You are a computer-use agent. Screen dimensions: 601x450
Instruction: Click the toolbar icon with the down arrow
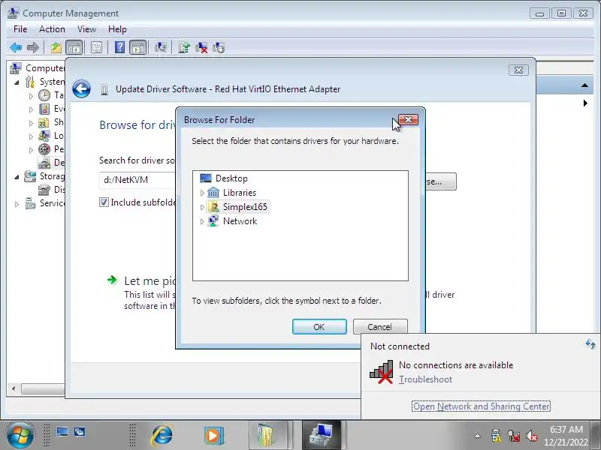click(x=219, y=48)
